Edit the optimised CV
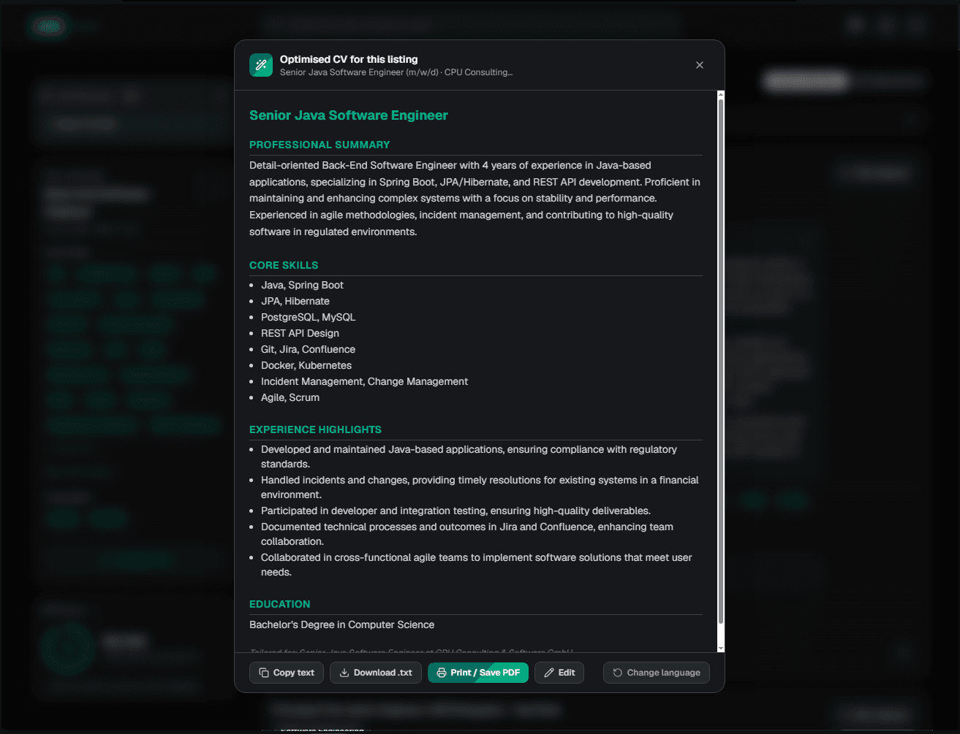Screen dimensions: 960x734 [559, 673]
